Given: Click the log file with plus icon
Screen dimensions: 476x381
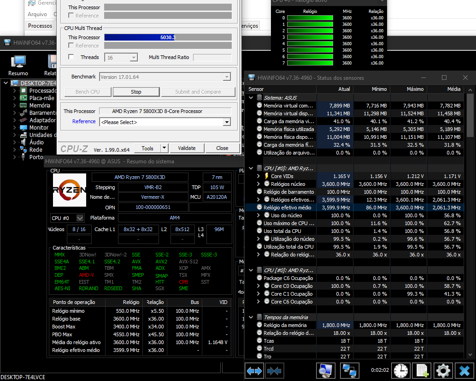Looking at the screenshot, I should [x=422, y=371].
